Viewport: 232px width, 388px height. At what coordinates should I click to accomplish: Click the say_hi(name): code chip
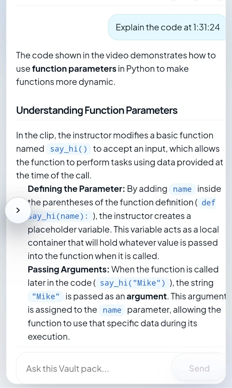point(60,216)
